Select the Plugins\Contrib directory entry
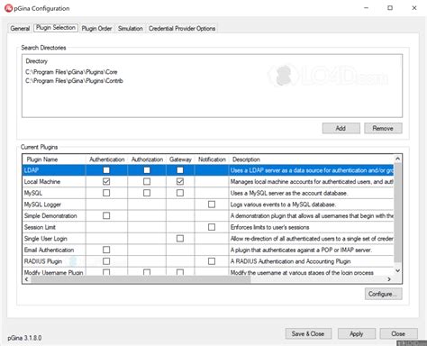 pos(74,81)
